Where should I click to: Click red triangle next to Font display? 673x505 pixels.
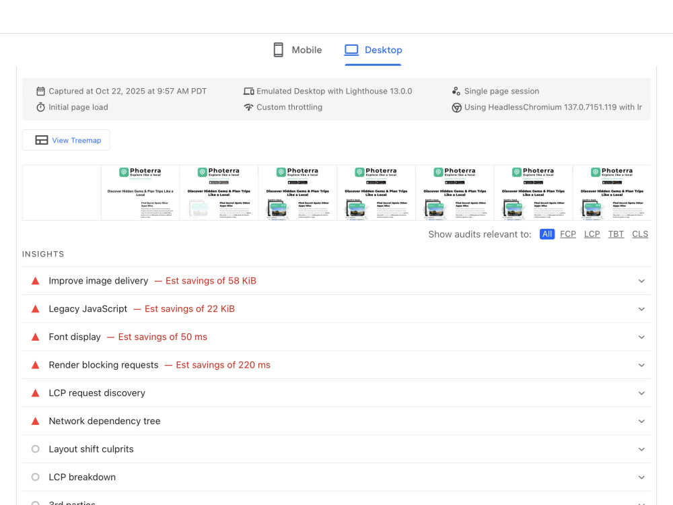click(36, 337)
